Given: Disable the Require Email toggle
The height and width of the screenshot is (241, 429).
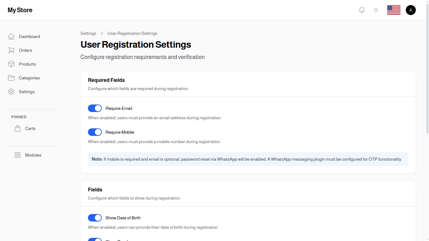Looking at the screenshot, I should coord(95,108).
